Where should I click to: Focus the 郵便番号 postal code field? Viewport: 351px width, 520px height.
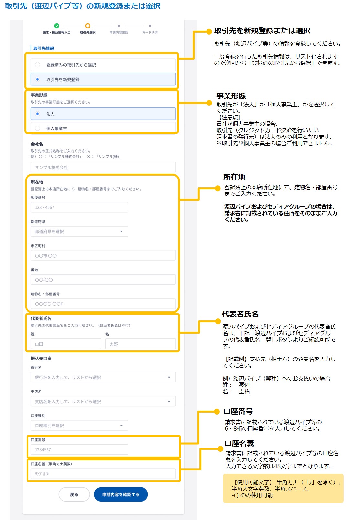(x=79, y=207)
